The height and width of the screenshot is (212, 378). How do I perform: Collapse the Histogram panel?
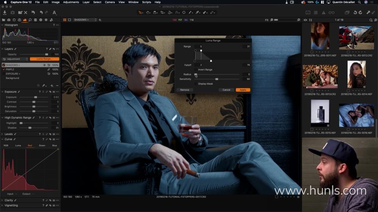coord(2,25)
